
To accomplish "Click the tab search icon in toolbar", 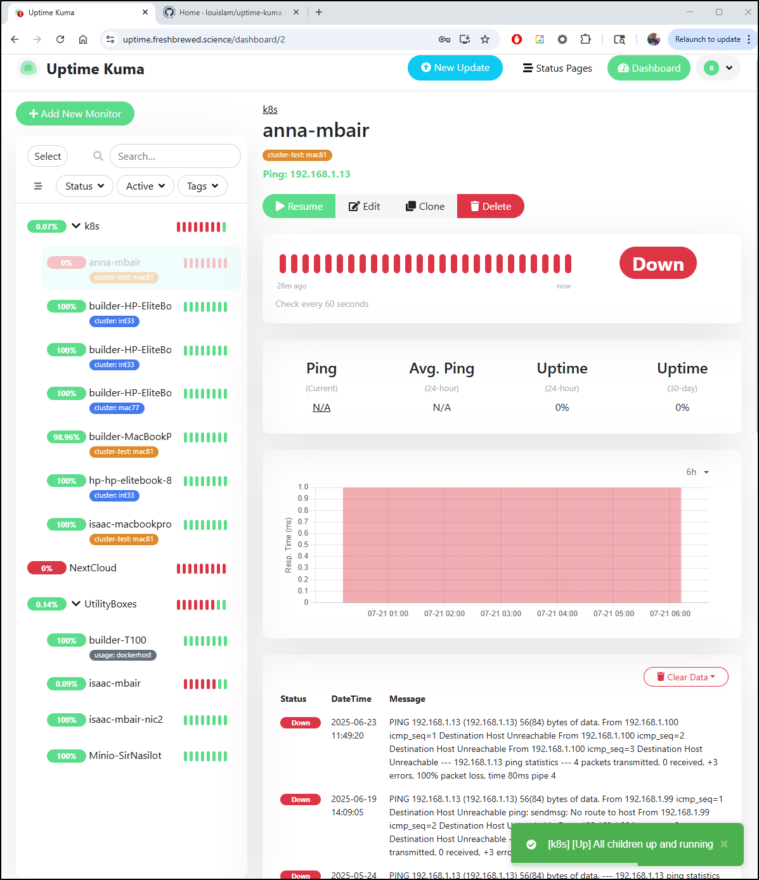I will (x=620, y=39).
